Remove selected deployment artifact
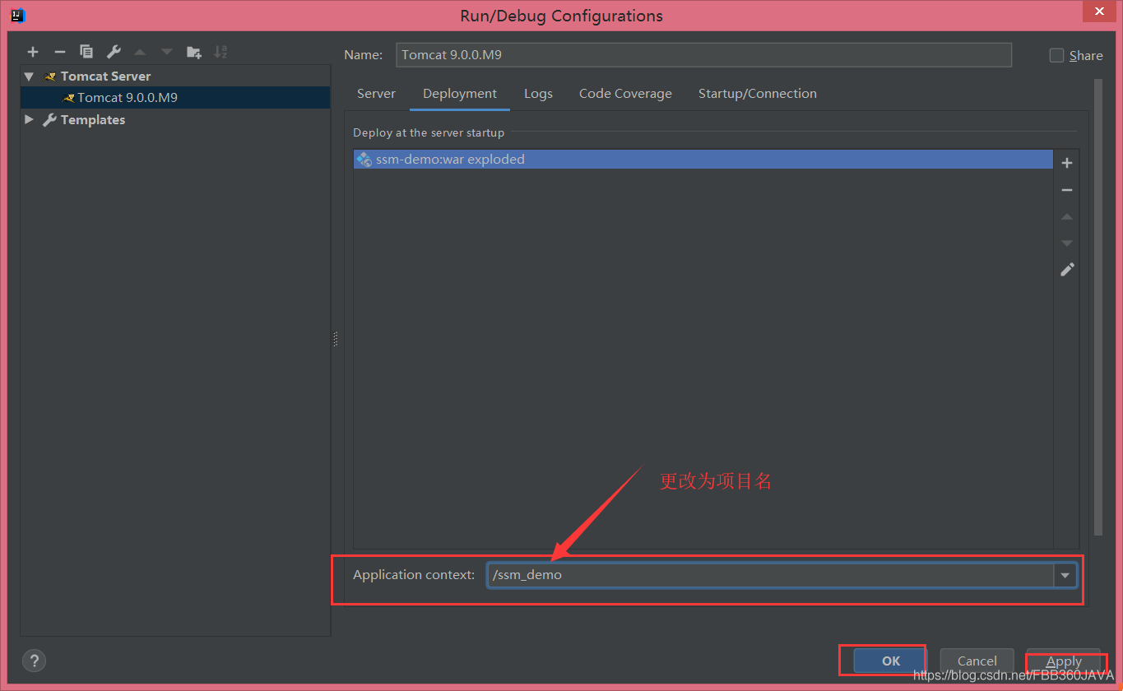Image resolution: width=1123 pixels, height=691 pixels. point(1067,190)
